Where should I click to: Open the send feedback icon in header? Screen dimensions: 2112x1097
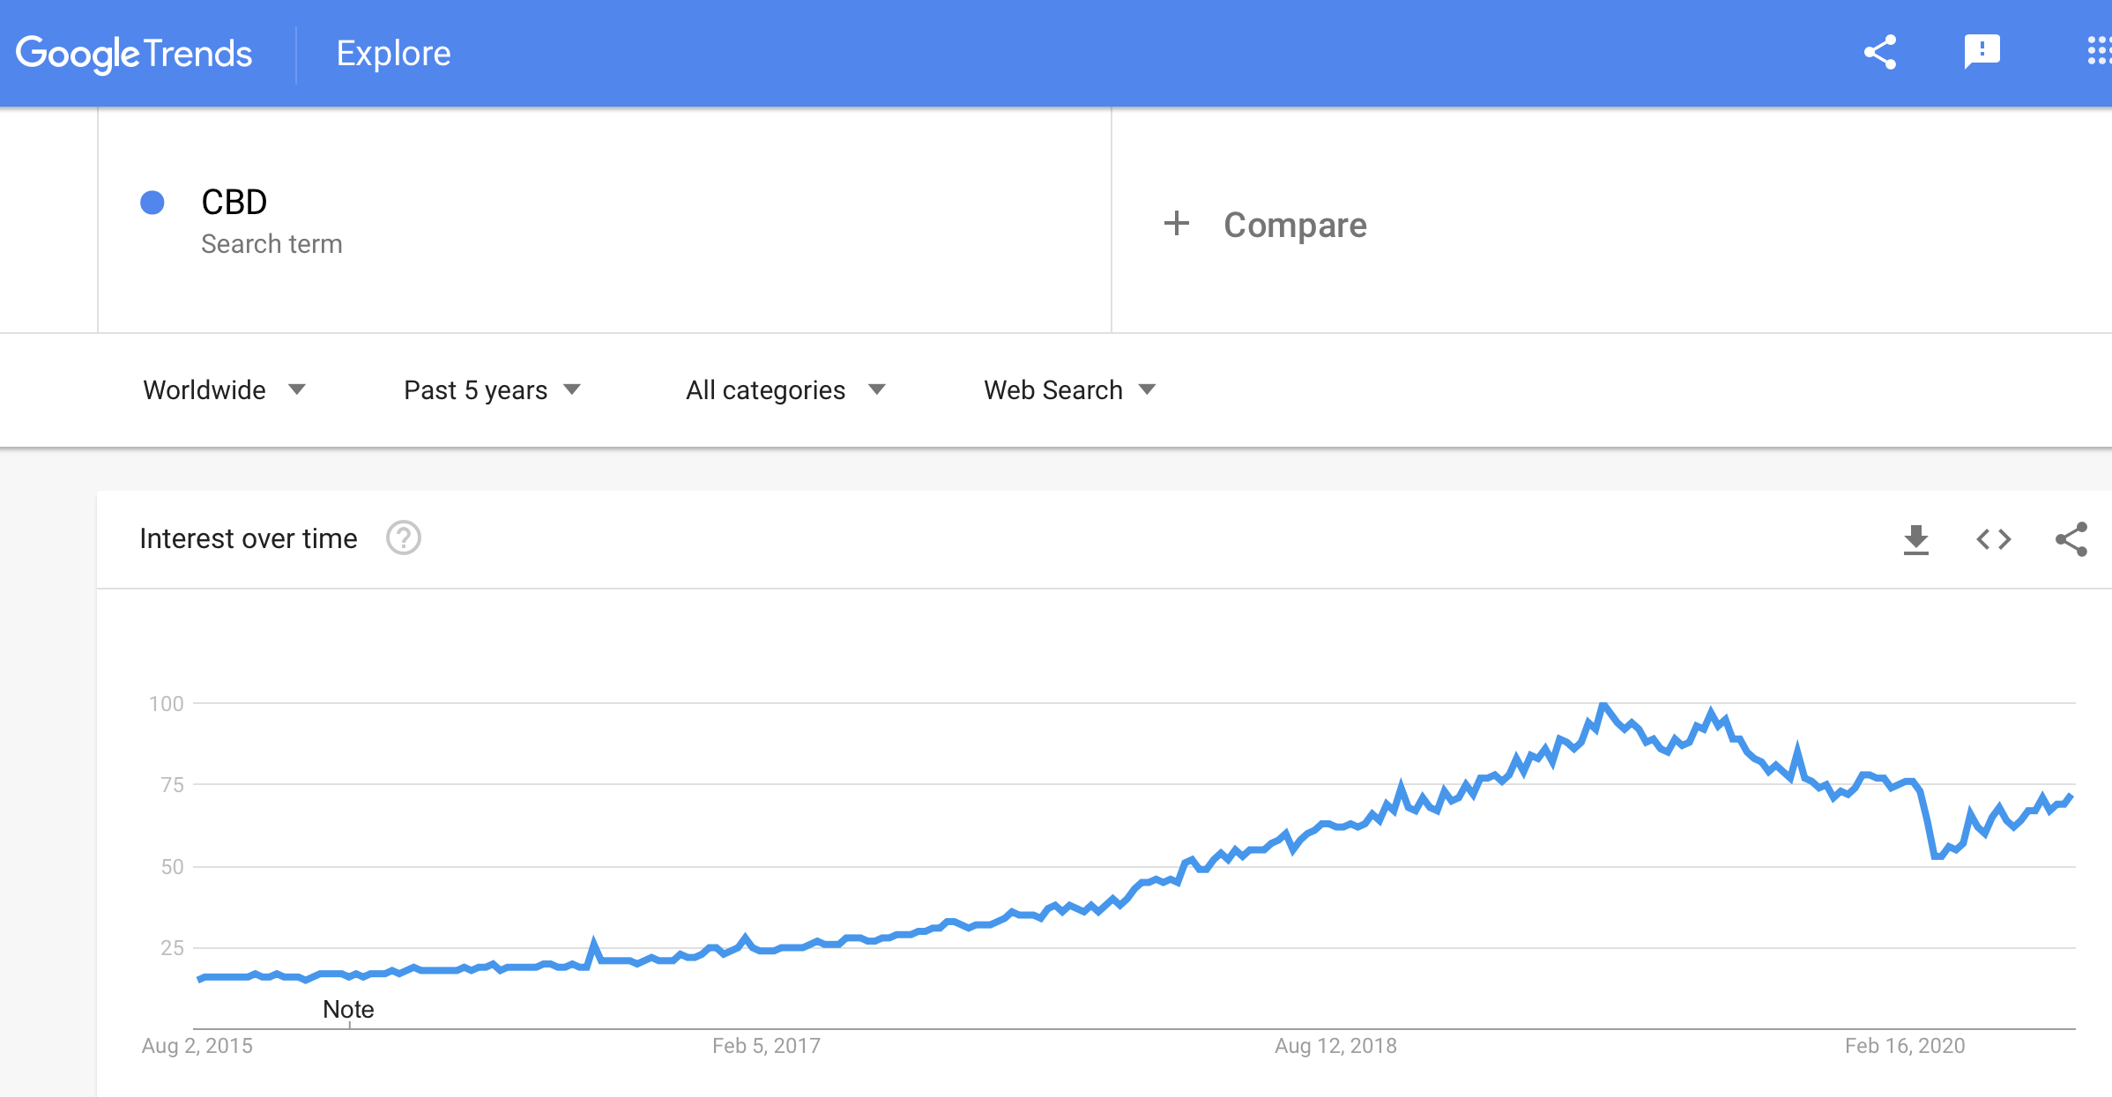tap(1982, 52)
